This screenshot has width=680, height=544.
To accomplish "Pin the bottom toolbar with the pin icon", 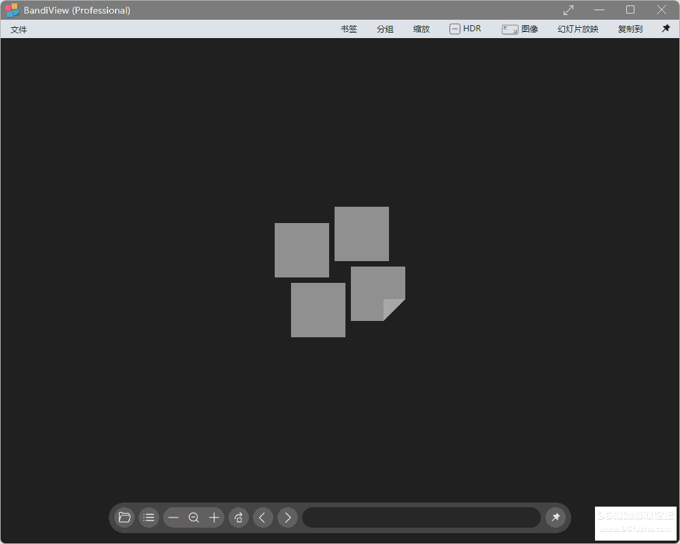I will pyautogui.click(x=556, y=517).
